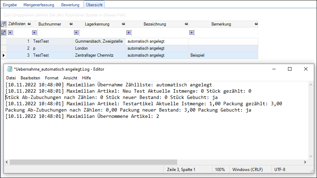Open the Bearbeiten menu in Editor
317x178 pixels.
[30, 78]
